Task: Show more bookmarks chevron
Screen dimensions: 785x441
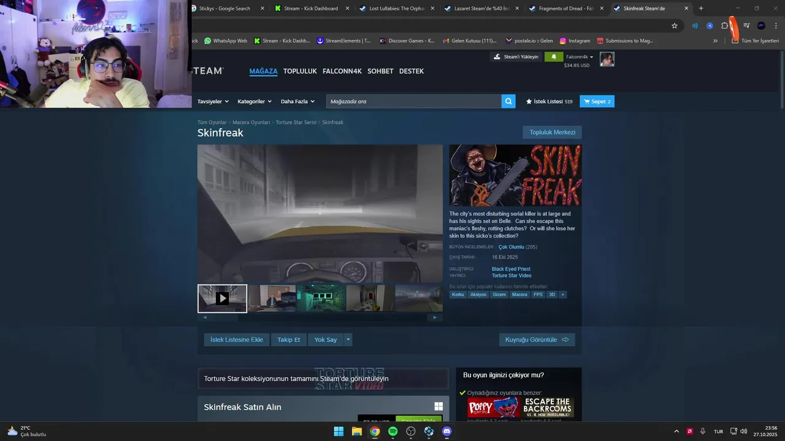Action: [x=715, y=41]
